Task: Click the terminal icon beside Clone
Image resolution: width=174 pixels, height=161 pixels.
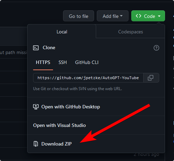Action: click(36, 48)
